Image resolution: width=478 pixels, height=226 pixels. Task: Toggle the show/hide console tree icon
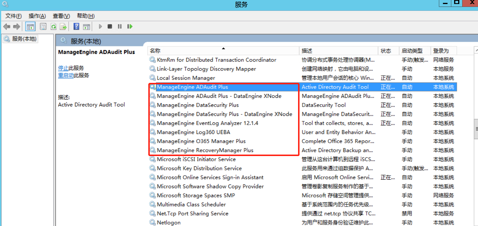pos(30,27)
